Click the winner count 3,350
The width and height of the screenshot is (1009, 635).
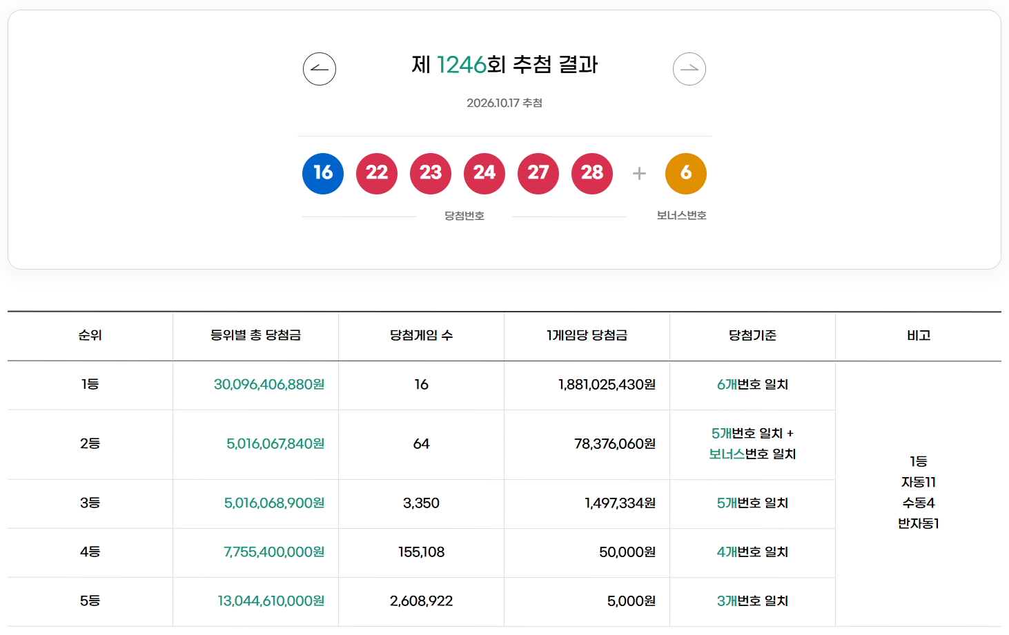coord(422,503)
